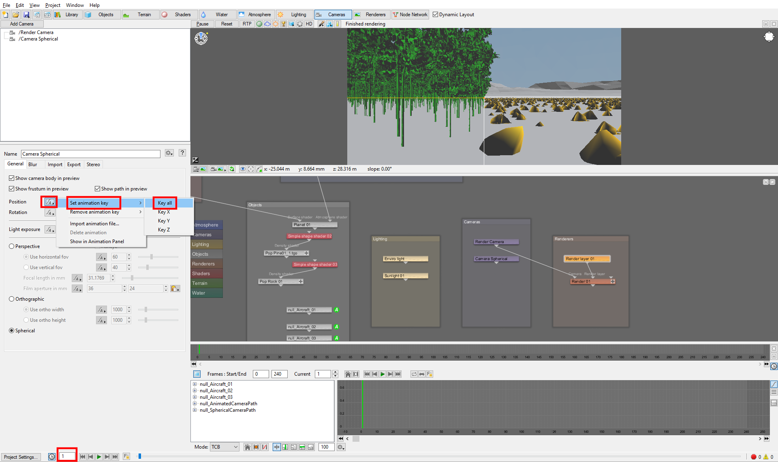
Task: Click the Project Settings button
Action: 21,457
